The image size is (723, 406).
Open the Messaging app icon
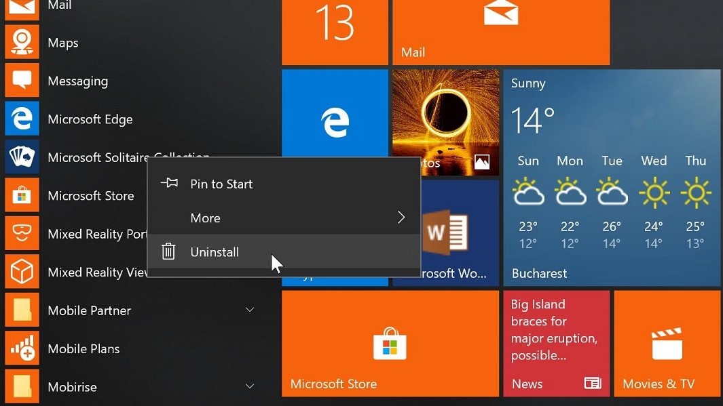coord(22,81)
